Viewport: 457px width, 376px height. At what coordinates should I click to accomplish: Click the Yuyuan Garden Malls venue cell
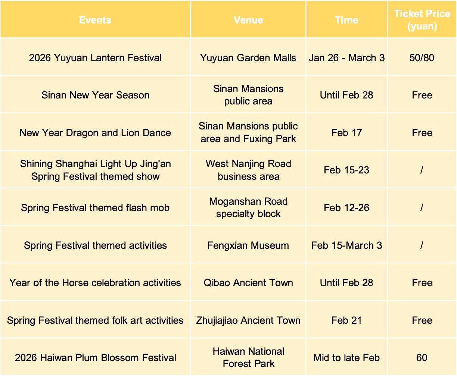click(248, 58)
